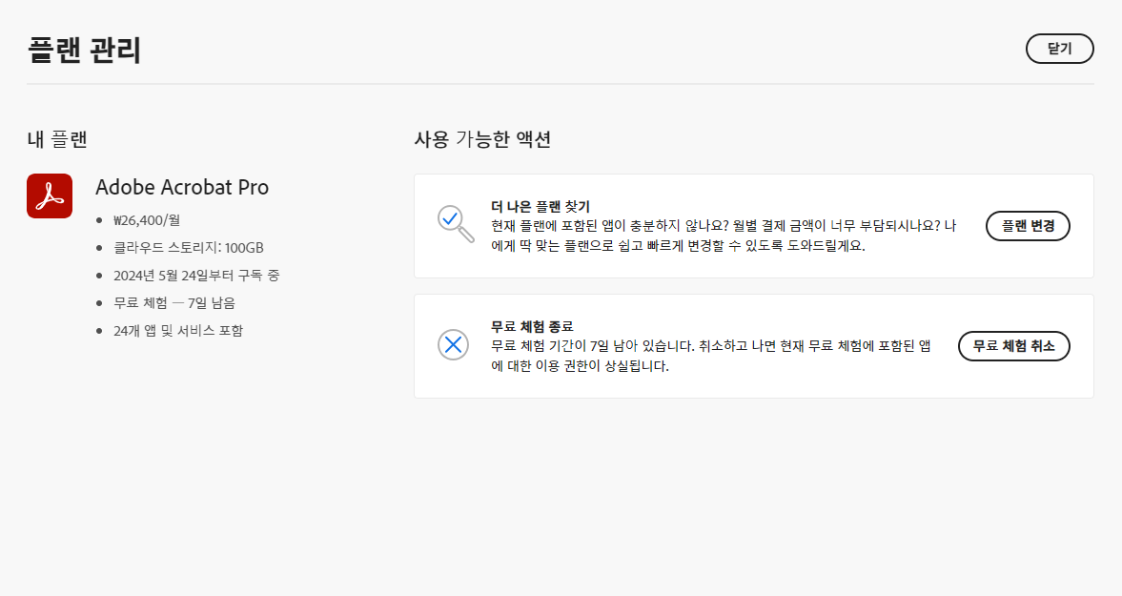Click the 클라우드 스토리지: 100GB text

(188, 248)
